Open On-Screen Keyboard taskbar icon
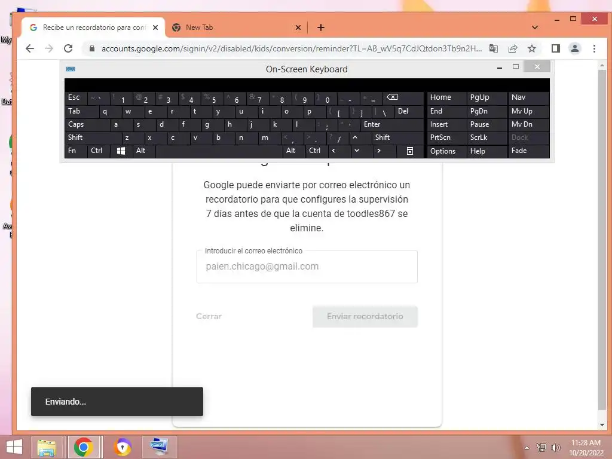Viewport: 612px width, 459px height. (x=159, y=447)
